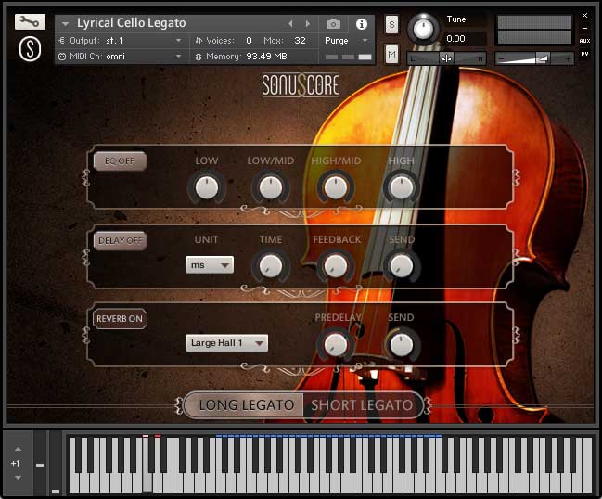This screenshot has width=602, height=499.
Task: Click the reverb SEND knob
Action: 402,344
